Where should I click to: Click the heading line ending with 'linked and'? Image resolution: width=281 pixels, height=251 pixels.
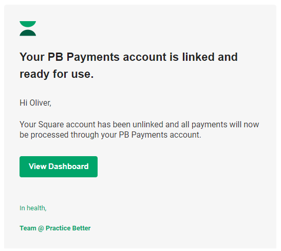[x=128, y=57]
